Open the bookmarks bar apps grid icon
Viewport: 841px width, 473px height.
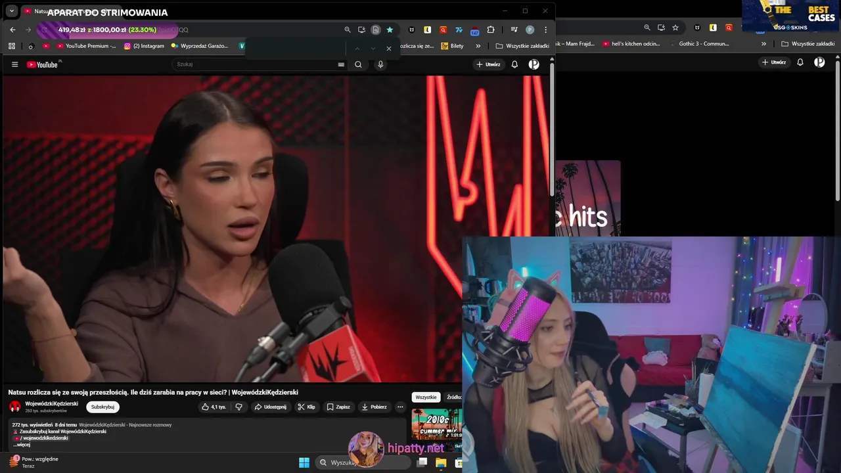coord(12,46)
